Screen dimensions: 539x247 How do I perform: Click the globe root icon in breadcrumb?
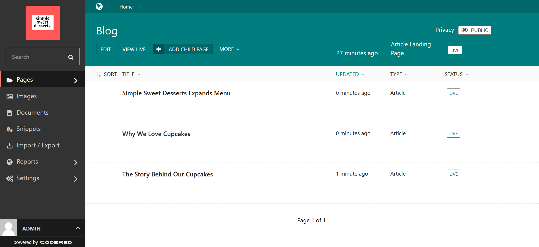point(99,7)
